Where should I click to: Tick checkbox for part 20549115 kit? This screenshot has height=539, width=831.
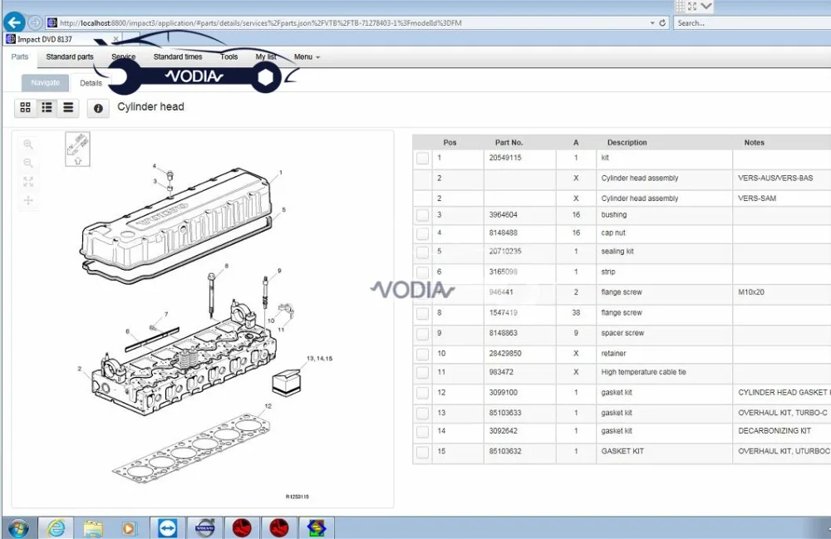click(422, 158)
